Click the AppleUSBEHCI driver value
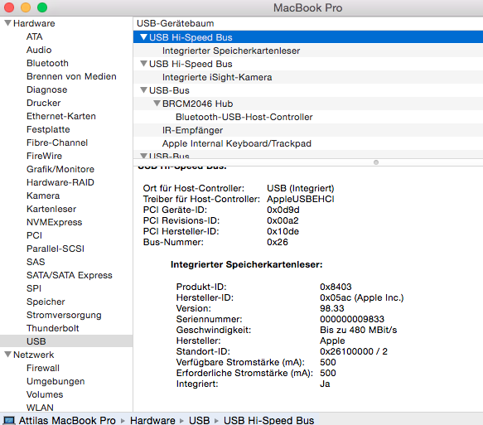Image resolution: width=483 pixels, height=425 pixels. [x=301, y=199]
